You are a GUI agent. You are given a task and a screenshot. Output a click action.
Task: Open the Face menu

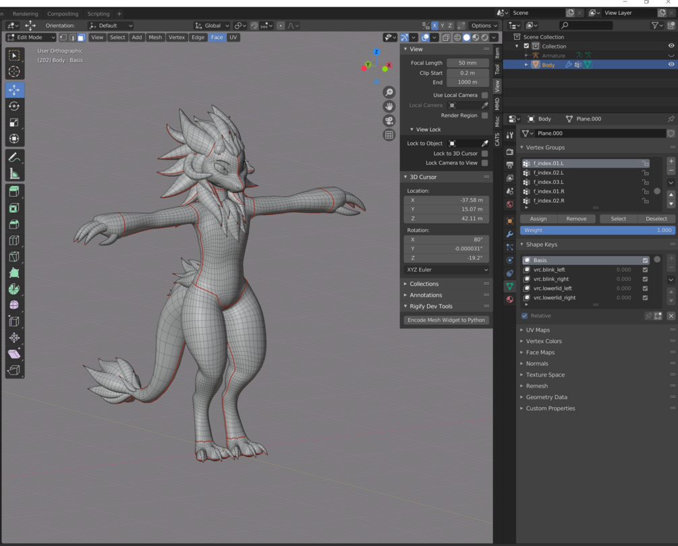(217, 38)
